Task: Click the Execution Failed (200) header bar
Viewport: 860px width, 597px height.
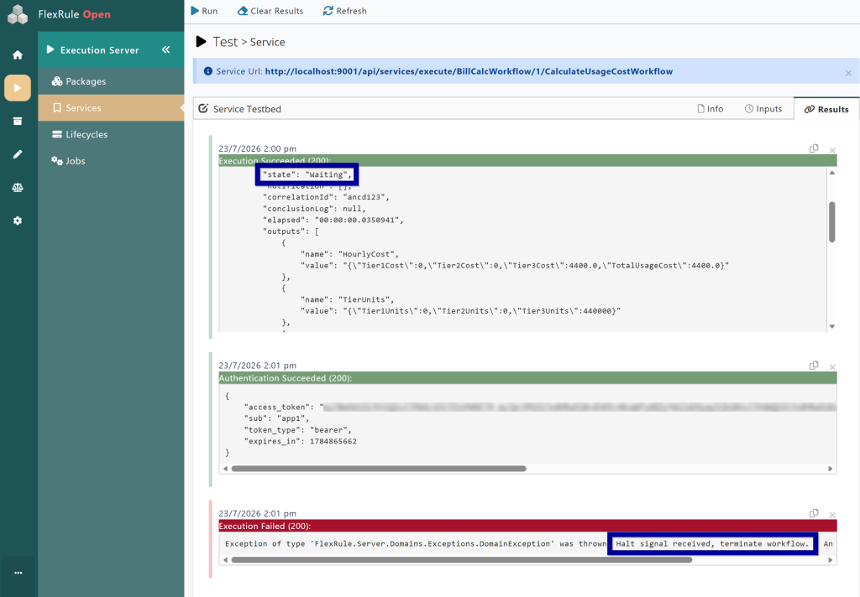Action: [527, 526]
